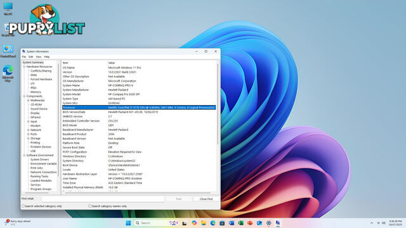Toggle Search category names only checkbox
Screen dimensions: 406x228
[90, 206]
